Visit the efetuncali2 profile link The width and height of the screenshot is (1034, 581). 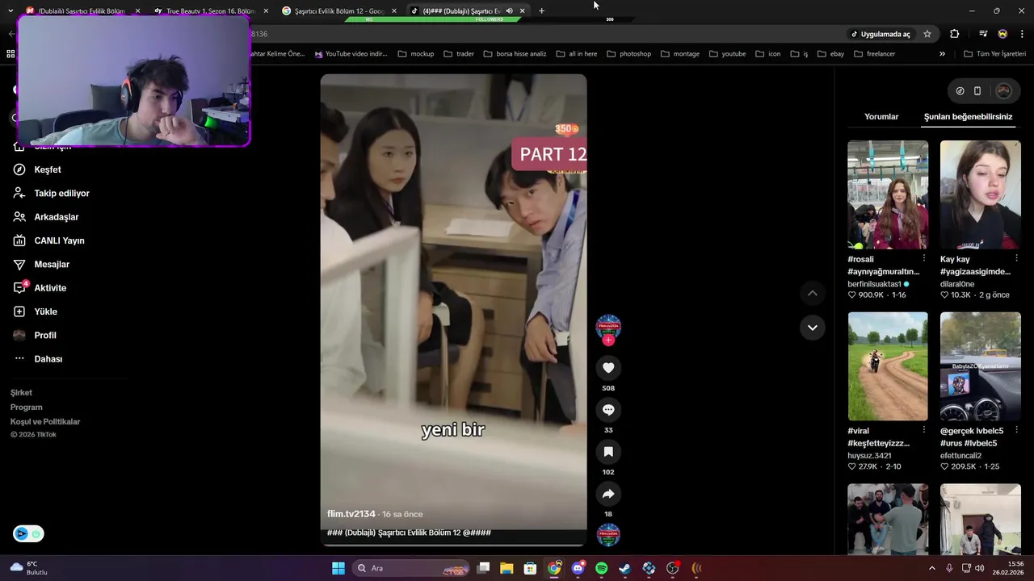pyautogui.click(x=960, y=456)
